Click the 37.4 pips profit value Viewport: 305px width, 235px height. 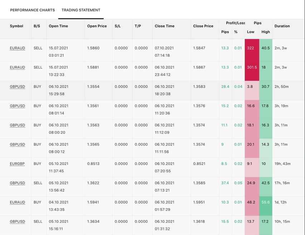coord(225,183)
